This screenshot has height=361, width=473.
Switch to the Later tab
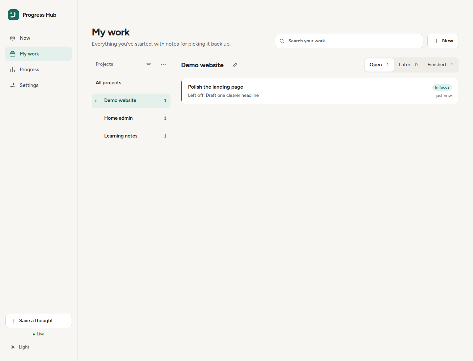[x=408, y=65]
